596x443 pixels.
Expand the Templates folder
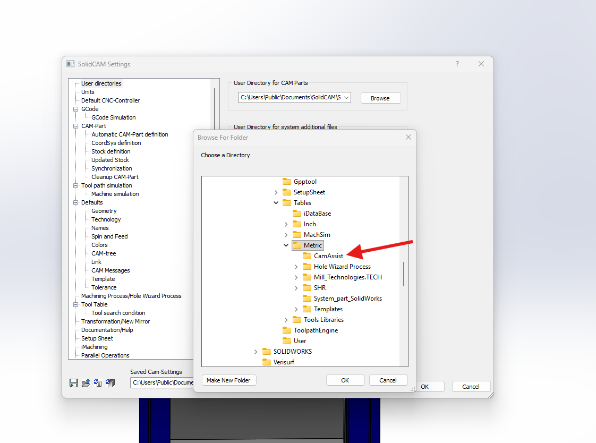[296, 310]
